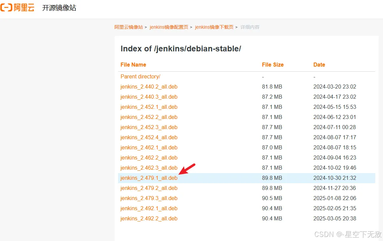383x241 pixels.
Task: Download jenkins_2.479.2_all.deb
Action: [x=149, y=188]
